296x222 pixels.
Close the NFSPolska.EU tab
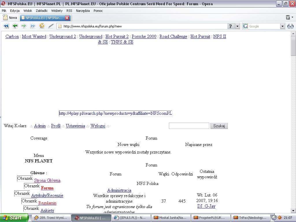coord(67,18)
